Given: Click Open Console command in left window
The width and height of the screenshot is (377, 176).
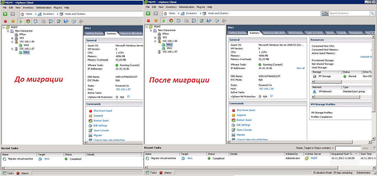Looking at the screenshot, I should 101,131.
